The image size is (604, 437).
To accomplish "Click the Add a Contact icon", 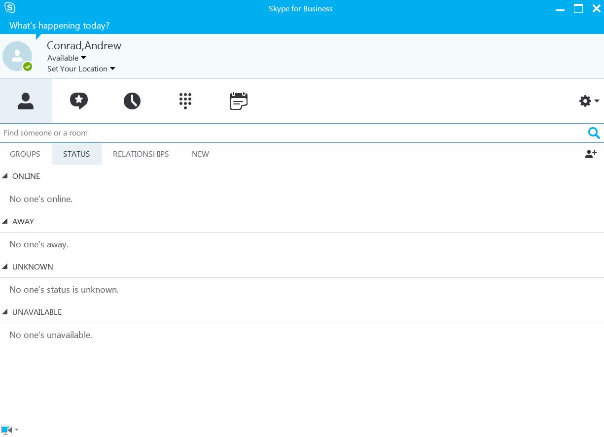I will (x=590, y=154).
